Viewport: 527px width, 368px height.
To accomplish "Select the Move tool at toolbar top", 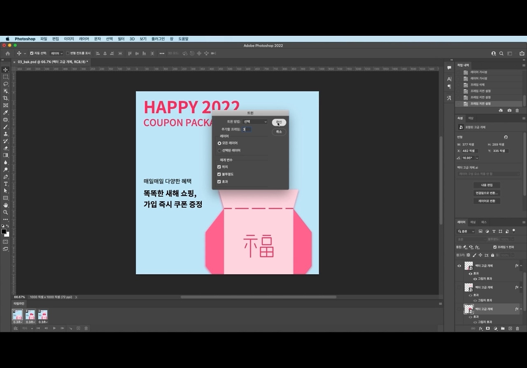I will [5, 70].
